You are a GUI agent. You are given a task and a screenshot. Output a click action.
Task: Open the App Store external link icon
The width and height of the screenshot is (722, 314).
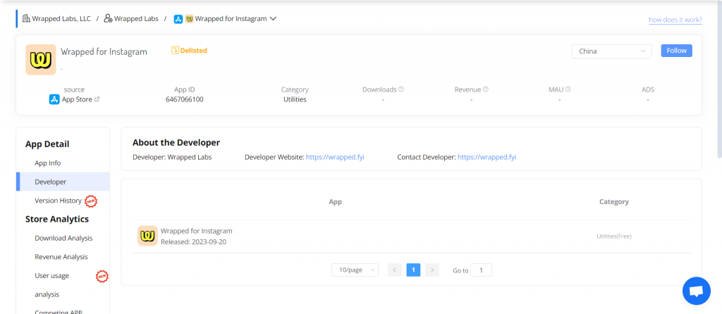(97, 99)
